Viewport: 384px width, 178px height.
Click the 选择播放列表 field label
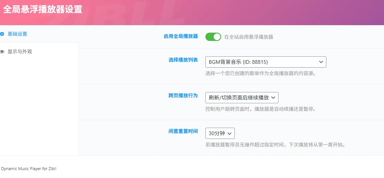point(183,60)
